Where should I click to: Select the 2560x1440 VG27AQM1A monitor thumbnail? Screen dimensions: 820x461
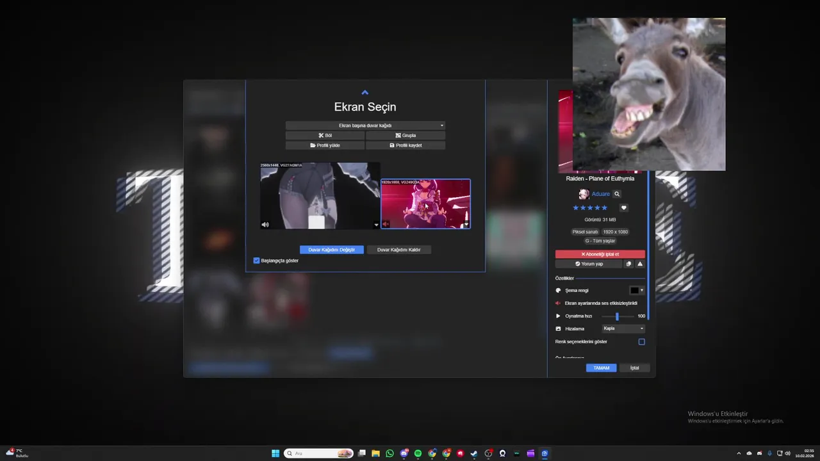(320, 196)
